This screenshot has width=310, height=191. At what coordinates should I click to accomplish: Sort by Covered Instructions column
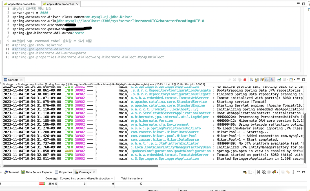tap(72, 178)
